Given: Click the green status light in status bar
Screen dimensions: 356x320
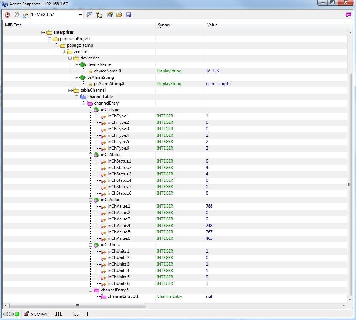Looking at the screenshot, I should pyautogui.click(x=17, y=314).
